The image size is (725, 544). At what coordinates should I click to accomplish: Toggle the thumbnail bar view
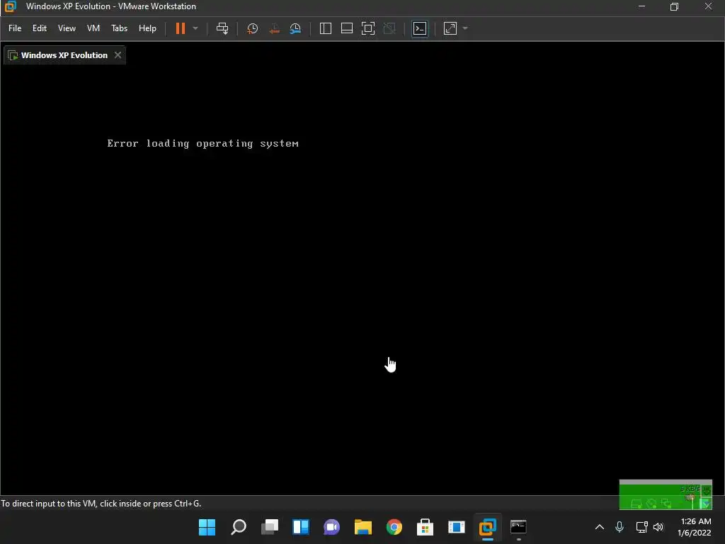pyautogui.click(x=347, y=28)
